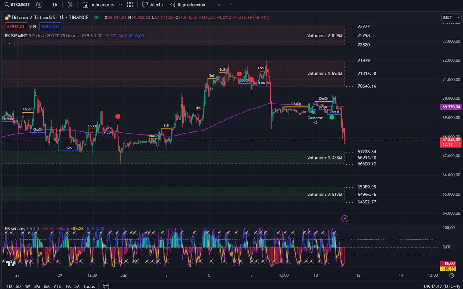The width and height of the screenshot is (463, 289).
Task: Click the 64996.36 level label
Action: pos(367,195)
